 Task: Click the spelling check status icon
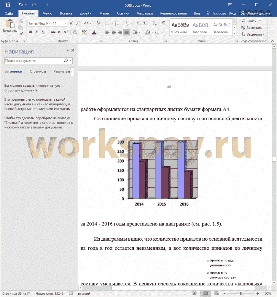tap(71, 293)
